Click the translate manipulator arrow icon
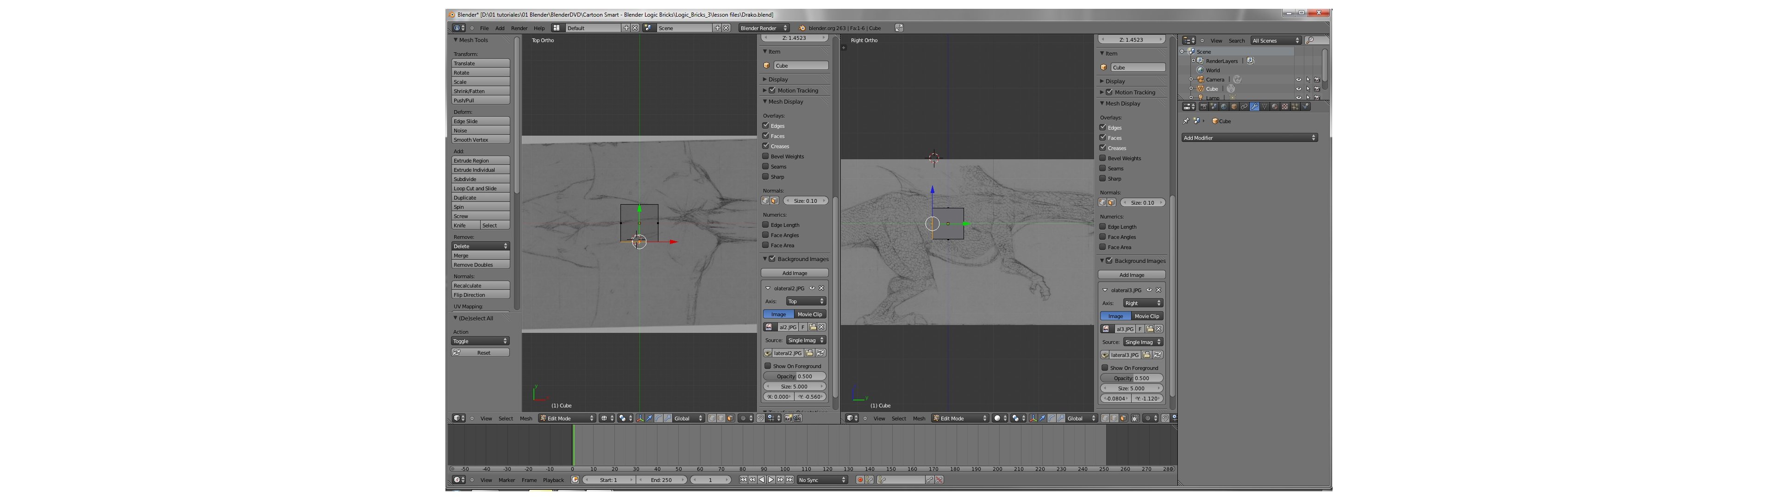The image size is (1778, 500). pyautogui.click(x=650, y=419)
